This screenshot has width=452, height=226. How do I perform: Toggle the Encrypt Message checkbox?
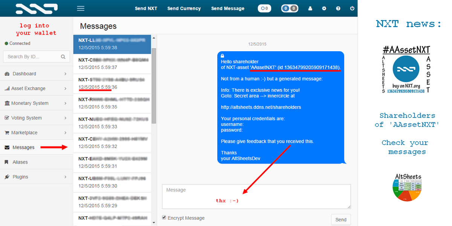[164, 217]
